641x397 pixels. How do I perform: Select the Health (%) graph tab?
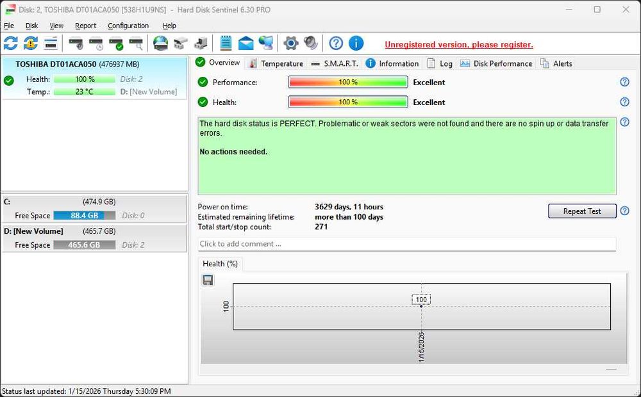pyautogui.click(x=220, y=264)
